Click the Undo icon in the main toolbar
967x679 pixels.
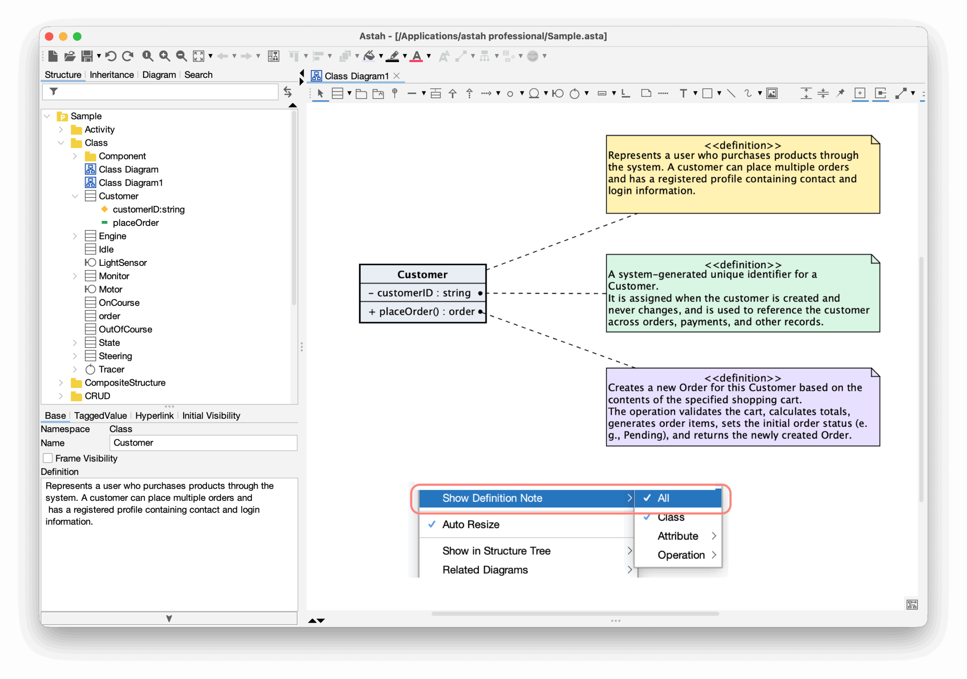(x=110, y=56)
